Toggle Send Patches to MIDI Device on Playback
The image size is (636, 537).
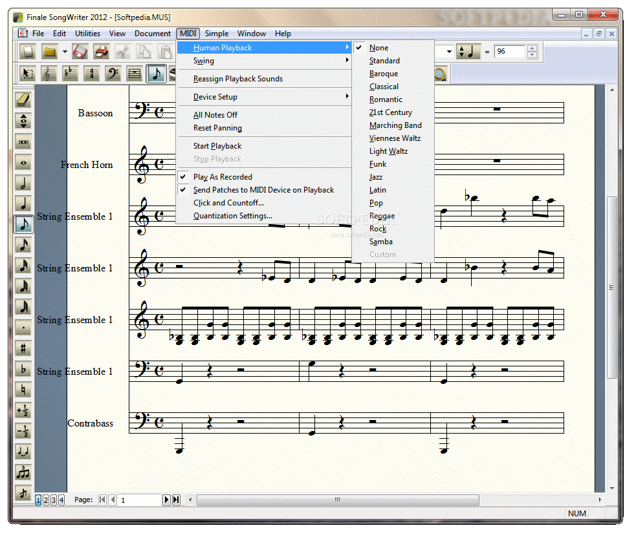tap(264, 190)
